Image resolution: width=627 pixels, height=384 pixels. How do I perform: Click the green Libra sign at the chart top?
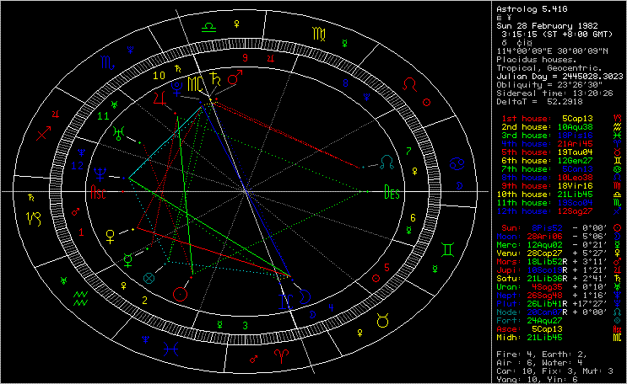(x=209, y=28)
